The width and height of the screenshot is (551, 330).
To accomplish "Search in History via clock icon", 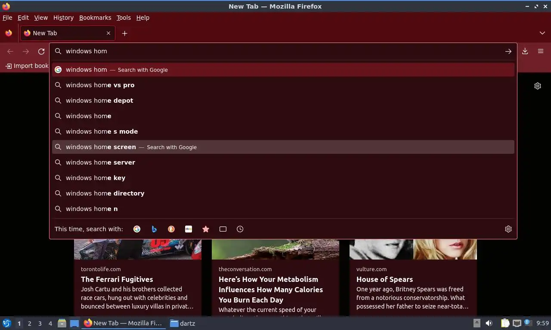I will [240, 229].
